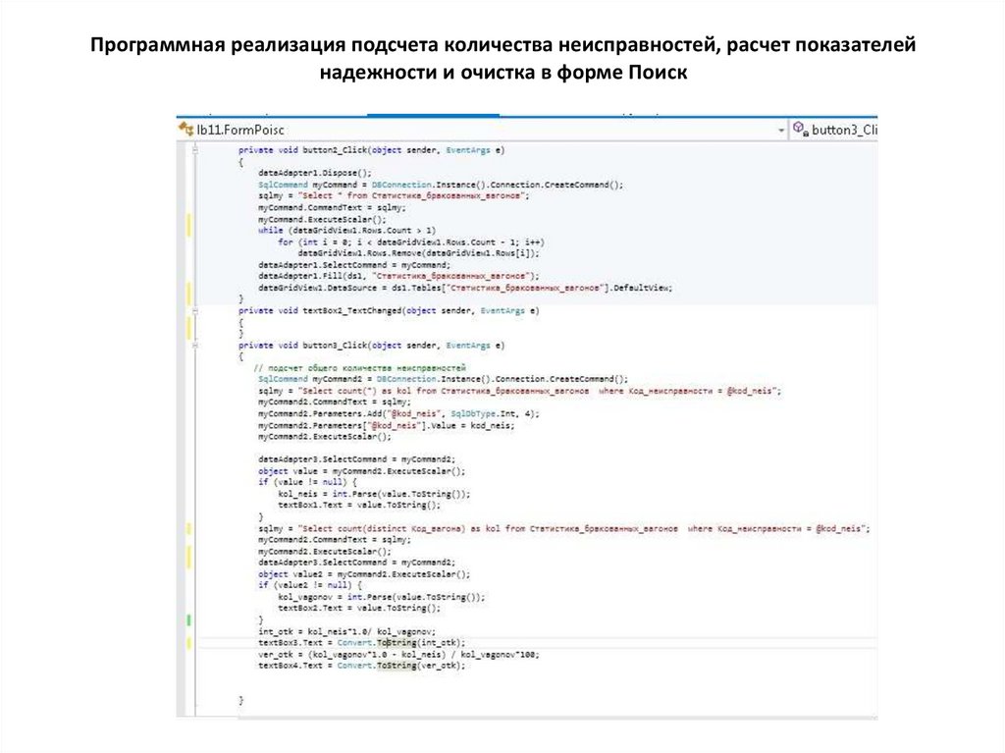Click the line 'dataAdapter1.Dispose();'

pyautogui.click(x=315, y=173)
